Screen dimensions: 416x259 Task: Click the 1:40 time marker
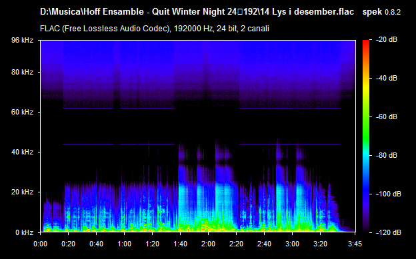click(180, 244)
